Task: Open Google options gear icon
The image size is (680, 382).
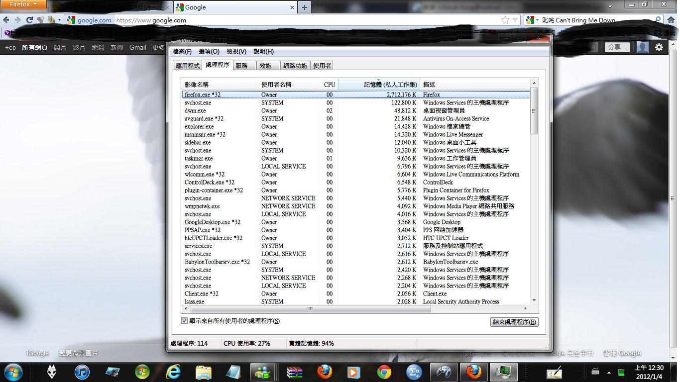Action: 659,47
